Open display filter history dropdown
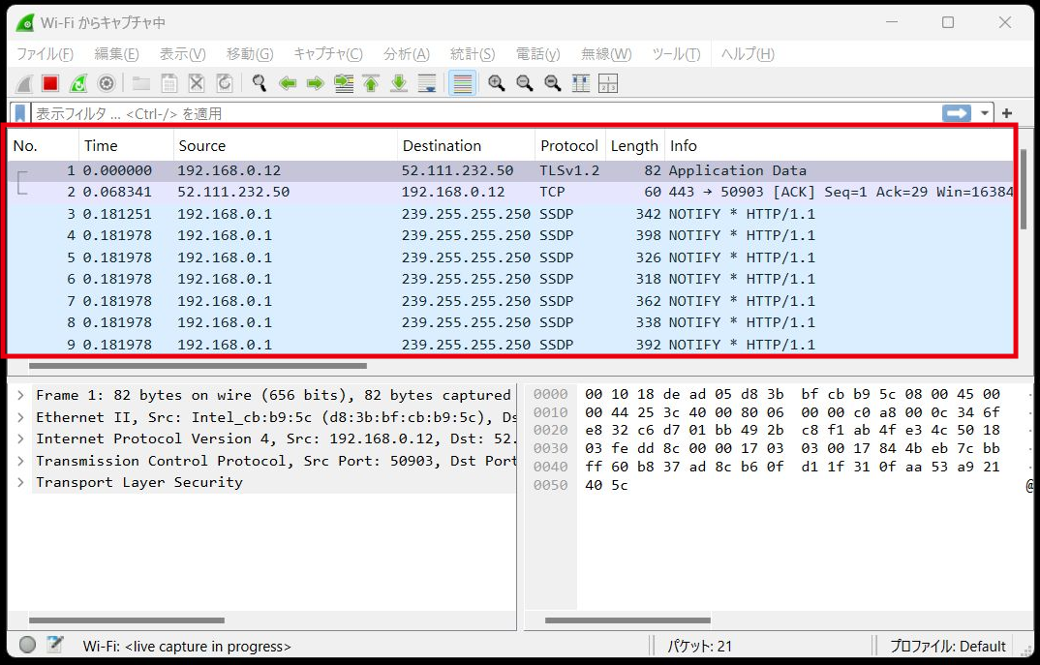 [x=985, y=113]
